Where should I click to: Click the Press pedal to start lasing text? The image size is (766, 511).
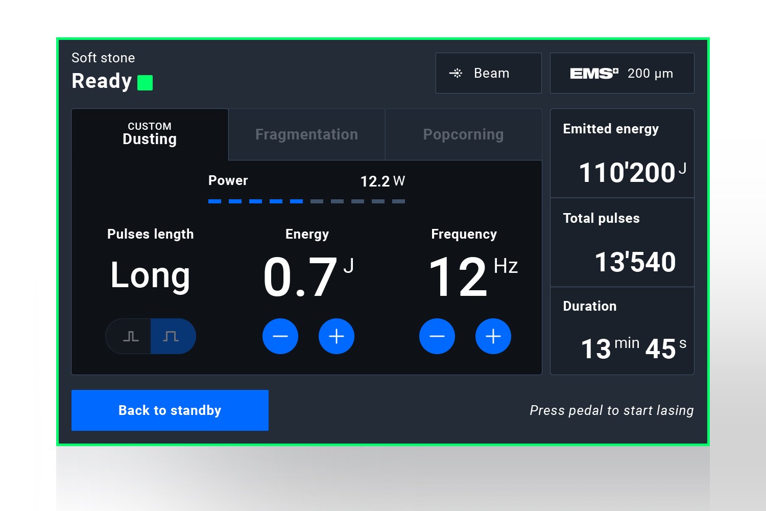point(612,410)
